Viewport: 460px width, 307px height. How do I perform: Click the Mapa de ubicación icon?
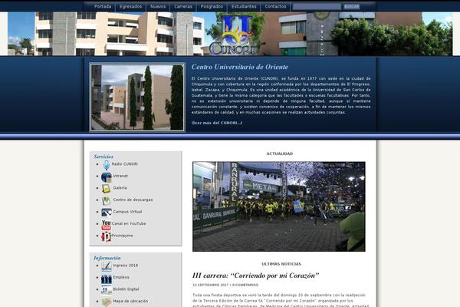coord(107,302)
